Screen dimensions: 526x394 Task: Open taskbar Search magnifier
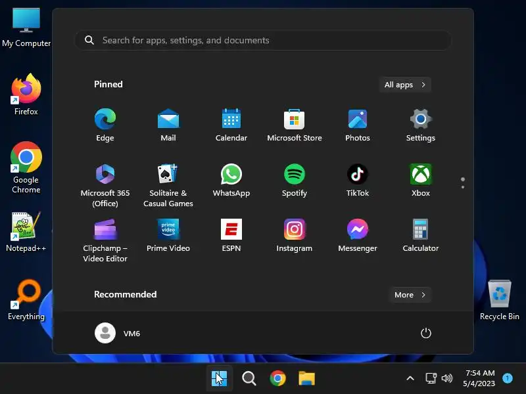pos(249,379)
